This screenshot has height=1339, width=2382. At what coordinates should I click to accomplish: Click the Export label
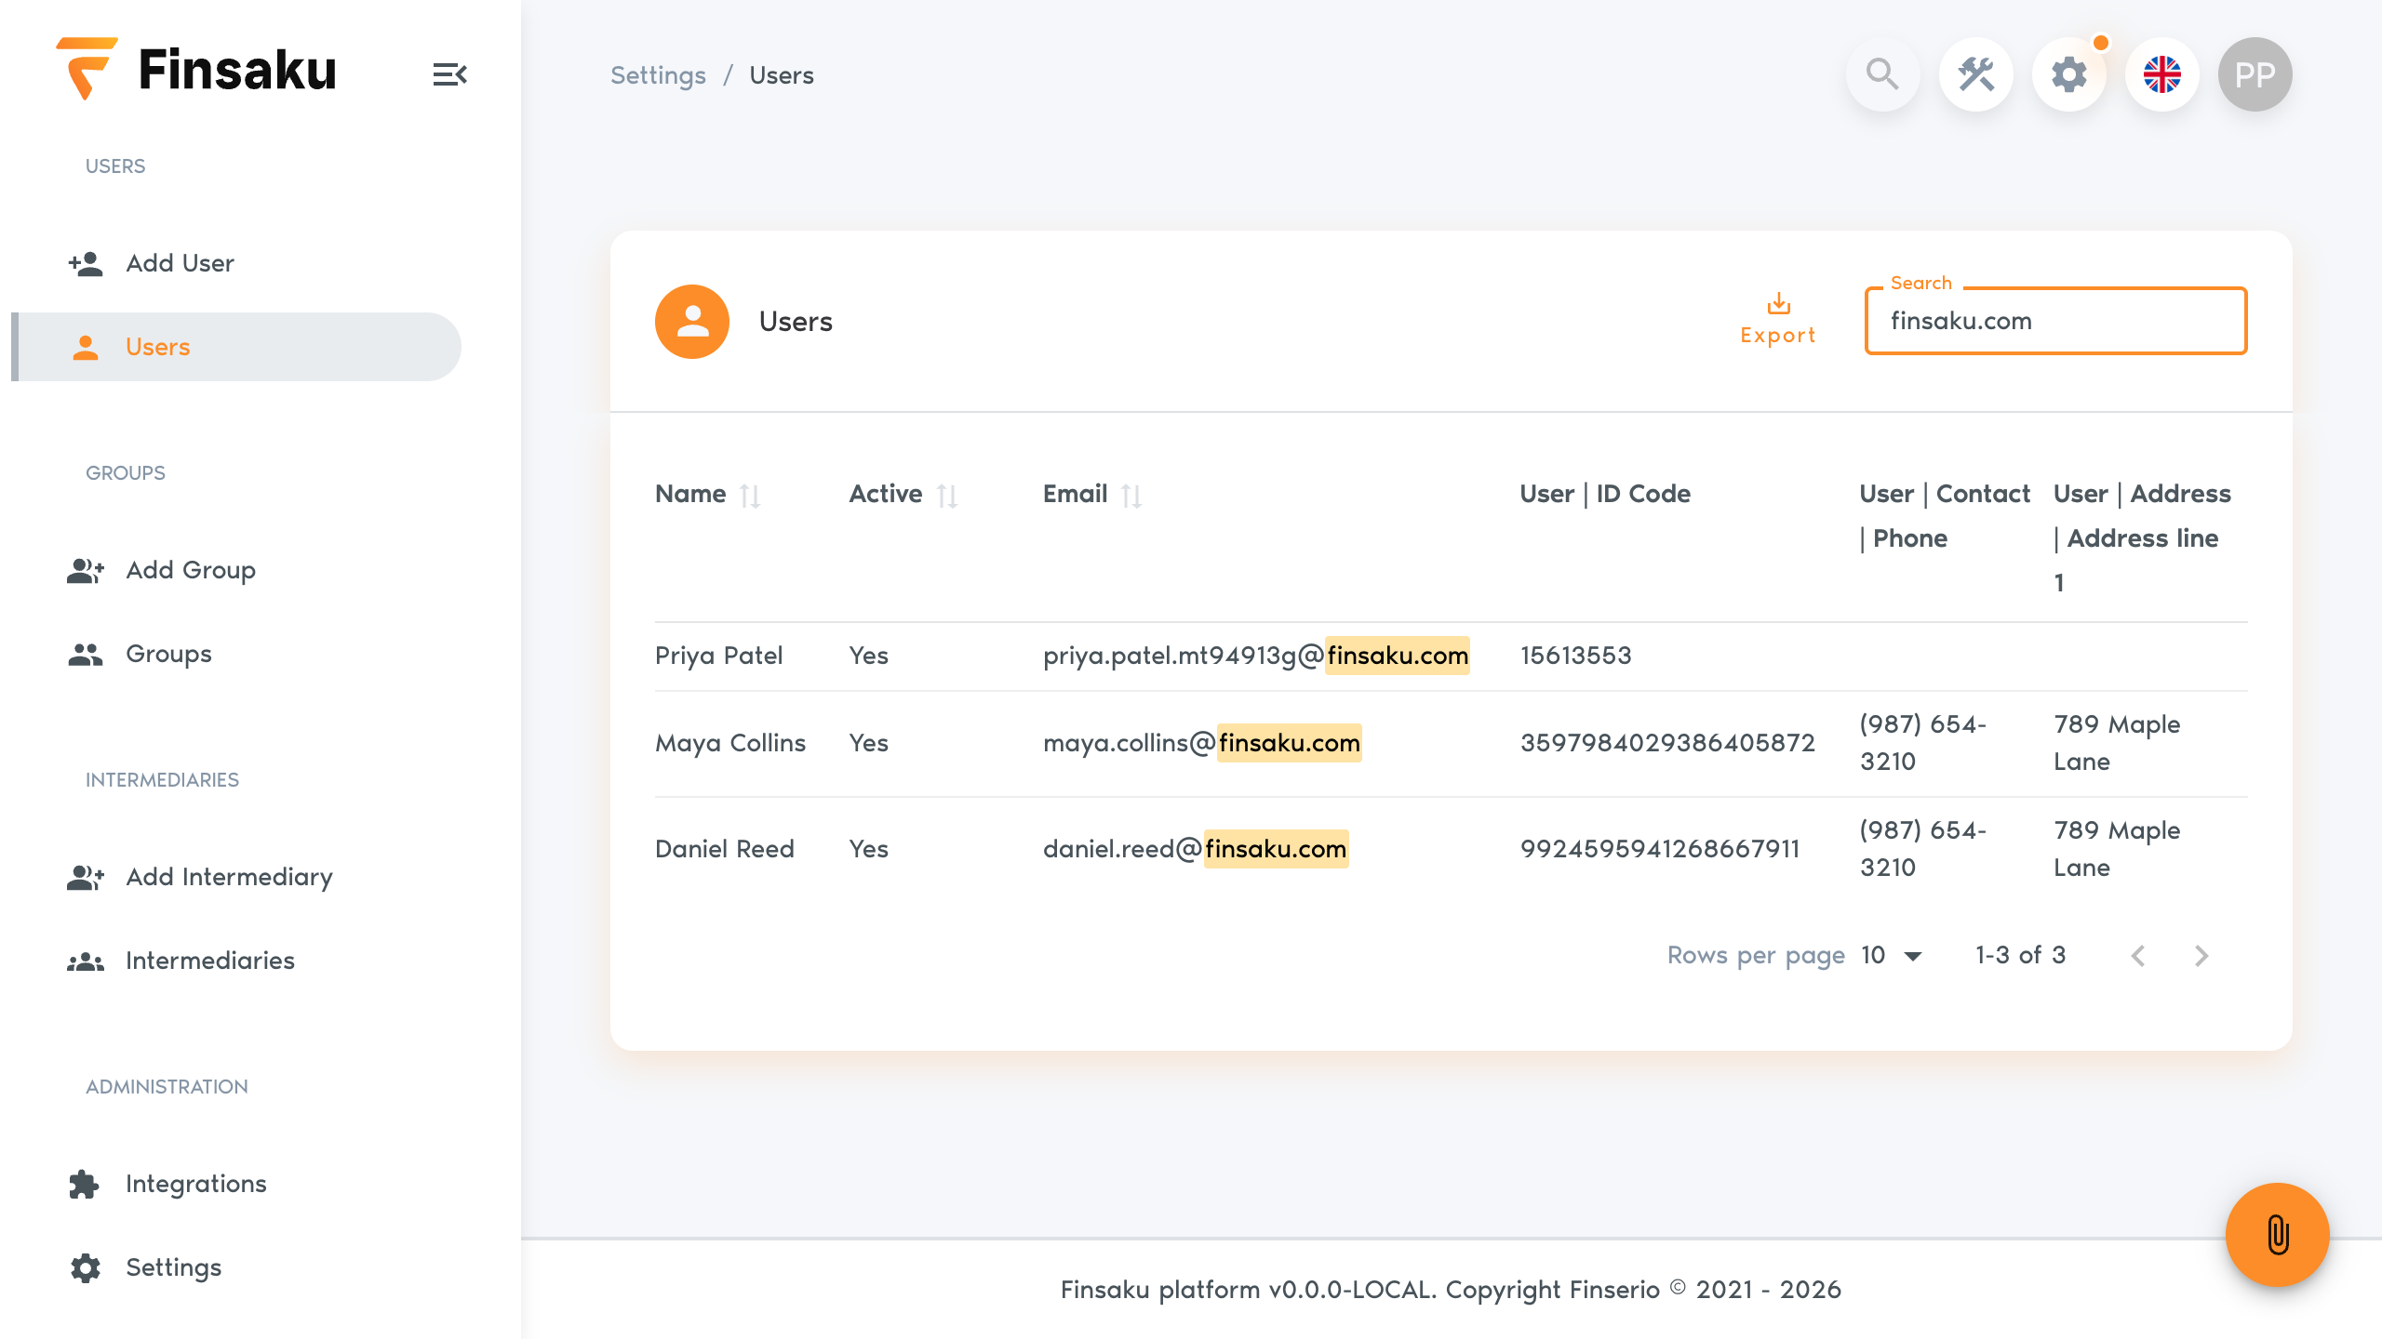[x=1778, y=336]
